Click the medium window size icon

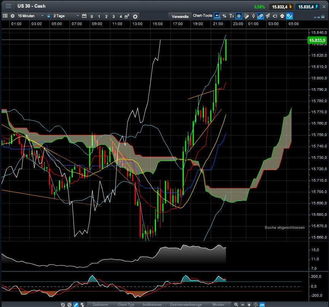click(x=318, y=17)
